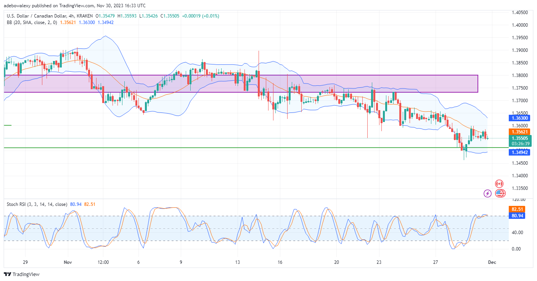Click the 12:00 time axis label
The height and width of the screenshot is (281, 537).
pyautogui.click(x=103, y=262)
